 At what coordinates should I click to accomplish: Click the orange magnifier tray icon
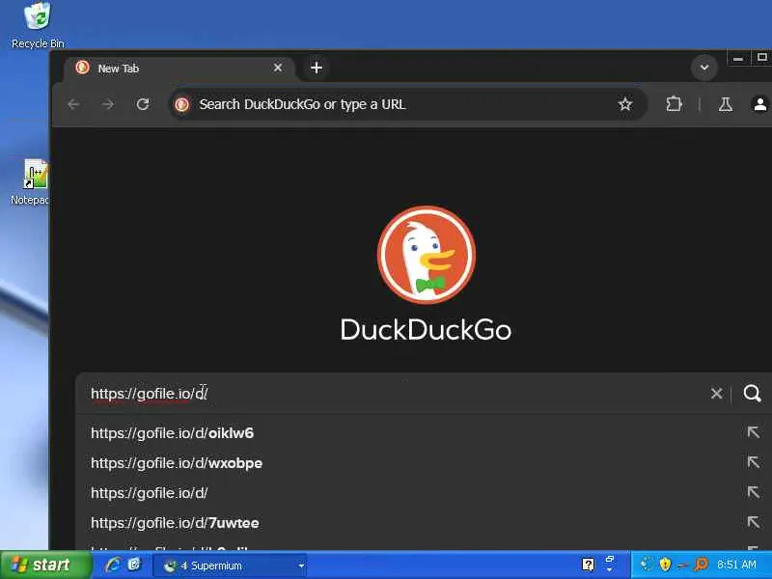(x=702, y=565)
